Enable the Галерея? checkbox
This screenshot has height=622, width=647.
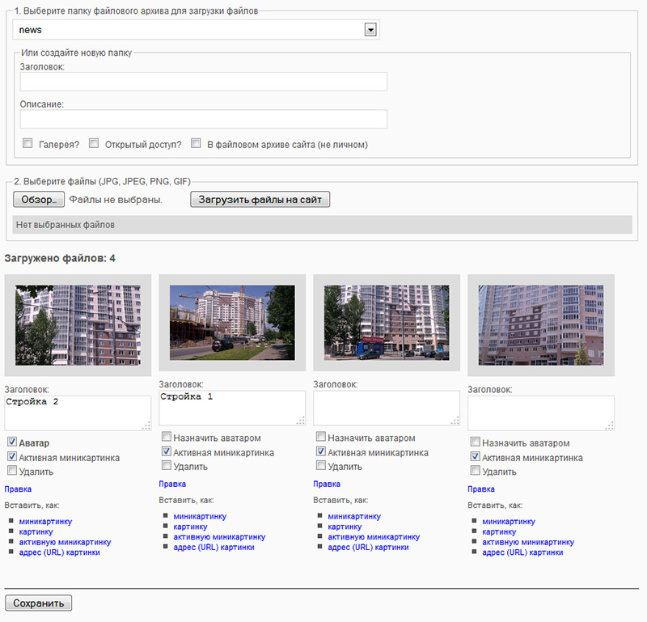click(28, 144)
